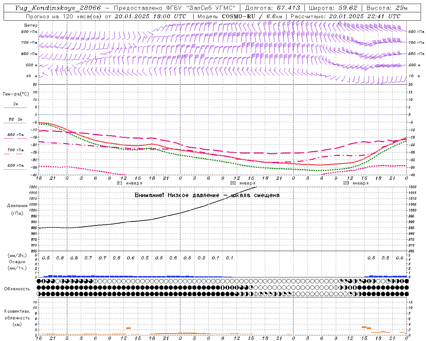Click the Прогноз на 120 часа(ов) text
Viewport: 426px width, 341px height.
(64, 16)
